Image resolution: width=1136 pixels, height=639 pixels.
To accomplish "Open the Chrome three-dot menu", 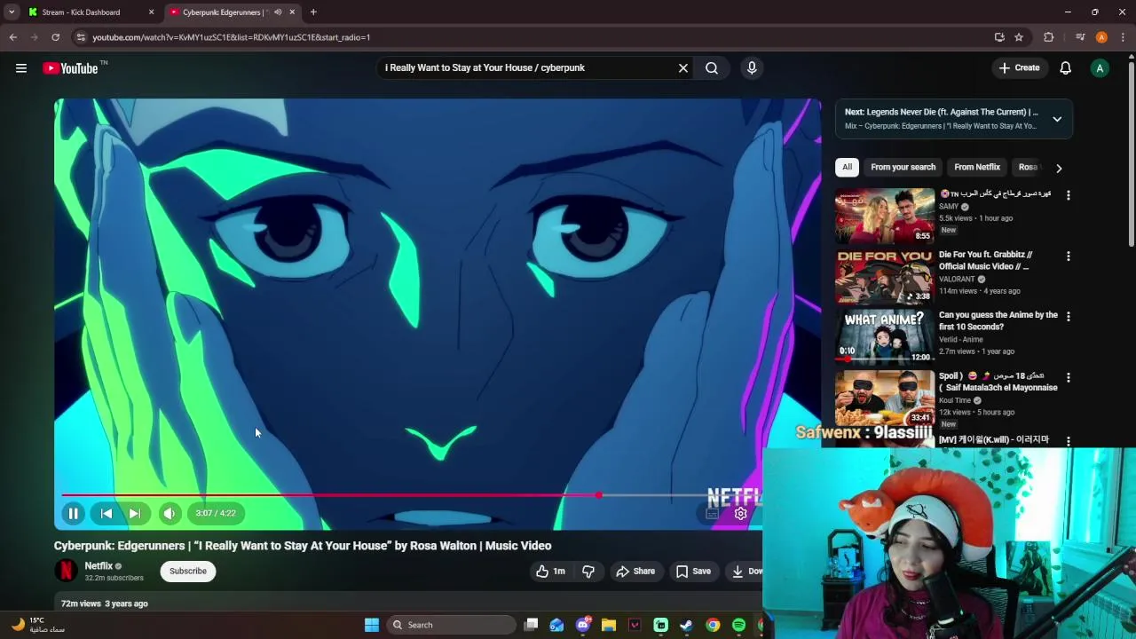I will [1123, 37].
